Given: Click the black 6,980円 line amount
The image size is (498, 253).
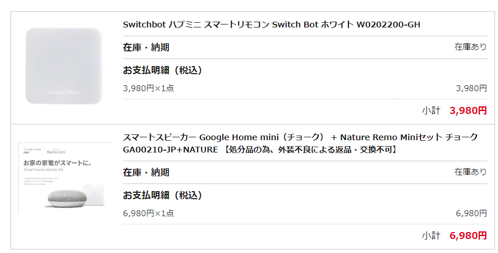Looking at the screenshot, I should pos(471,213).
